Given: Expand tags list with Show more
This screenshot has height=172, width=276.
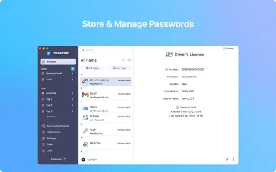Looking at the screenshot, I should 51,117.
